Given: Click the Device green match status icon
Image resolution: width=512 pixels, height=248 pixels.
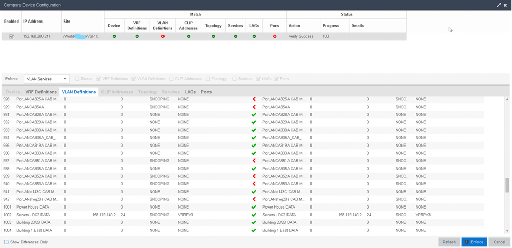Looking at the screenshot, I should coord(114,36).
